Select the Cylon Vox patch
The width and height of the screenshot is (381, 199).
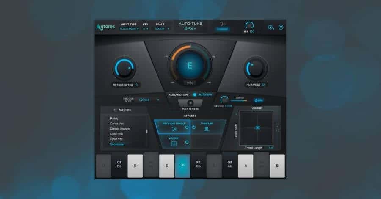pyautogui.click(x=116, y=139)
